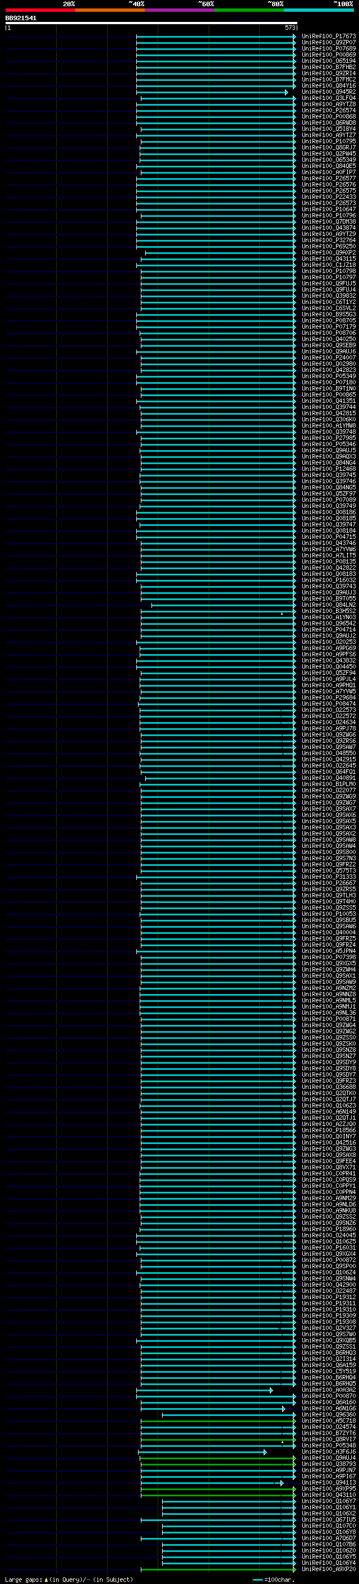Click the cyan ~100% identity legend segment

click(318, 10)
